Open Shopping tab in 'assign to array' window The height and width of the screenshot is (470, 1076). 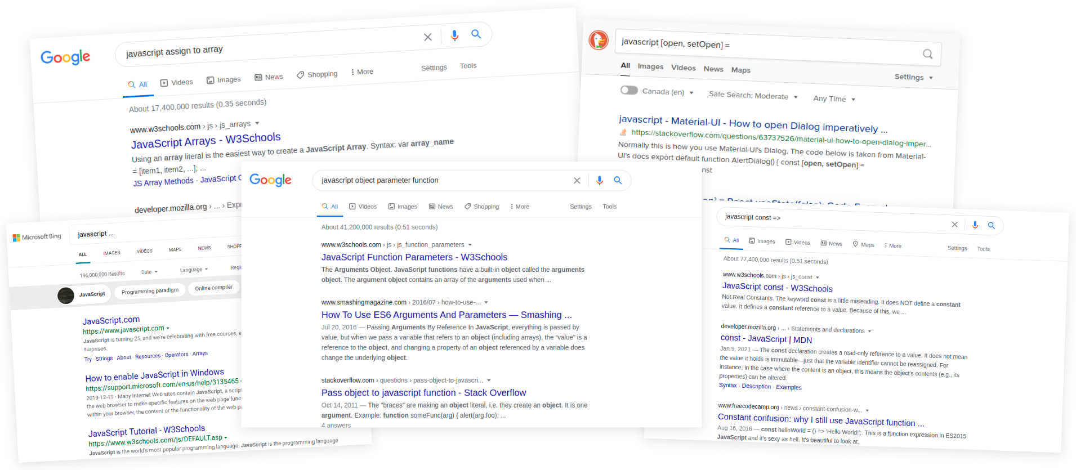[x=317, y=74]
